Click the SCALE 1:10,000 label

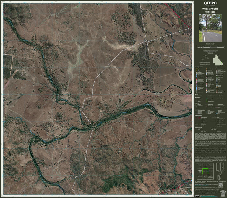point(210,44)
